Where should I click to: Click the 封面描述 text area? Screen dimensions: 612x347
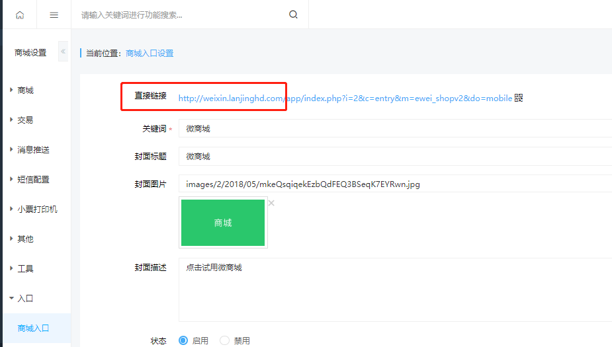394,289
